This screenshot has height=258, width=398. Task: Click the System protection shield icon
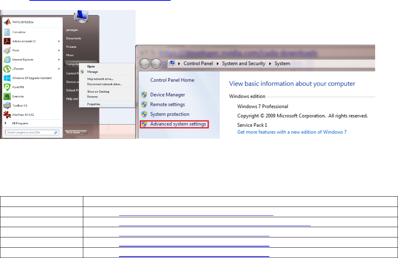[144, 114]
